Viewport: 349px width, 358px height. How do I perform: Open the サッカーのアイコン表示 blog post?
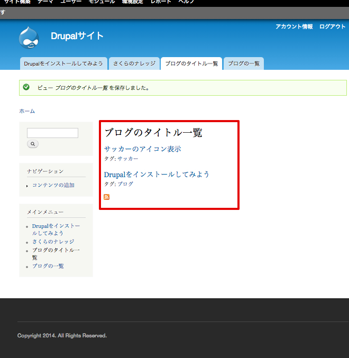tap(142, 149)
